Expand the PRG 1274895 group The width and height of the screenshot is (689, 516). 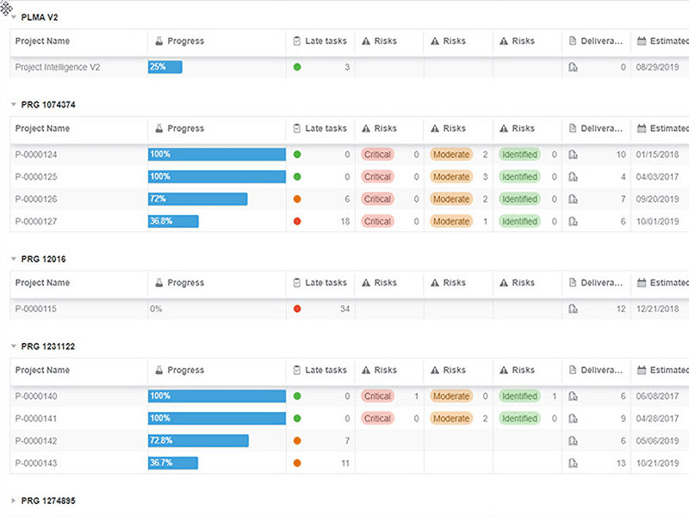(13, 501)
